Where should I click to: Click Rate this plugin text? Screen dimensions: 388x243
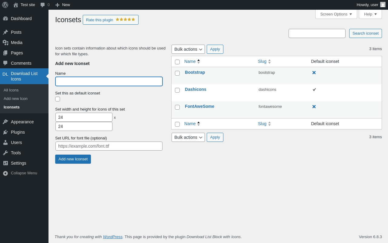99,20
